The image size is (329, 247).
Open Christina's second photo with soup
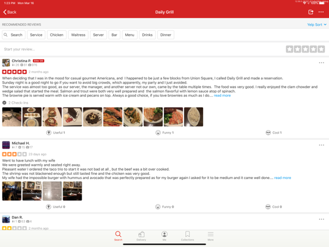click(32, 117)
